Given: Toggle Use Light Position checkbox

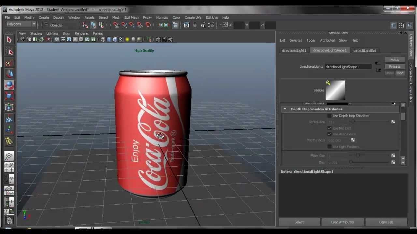Looking at the screenshot, I should tap(329, 147).
